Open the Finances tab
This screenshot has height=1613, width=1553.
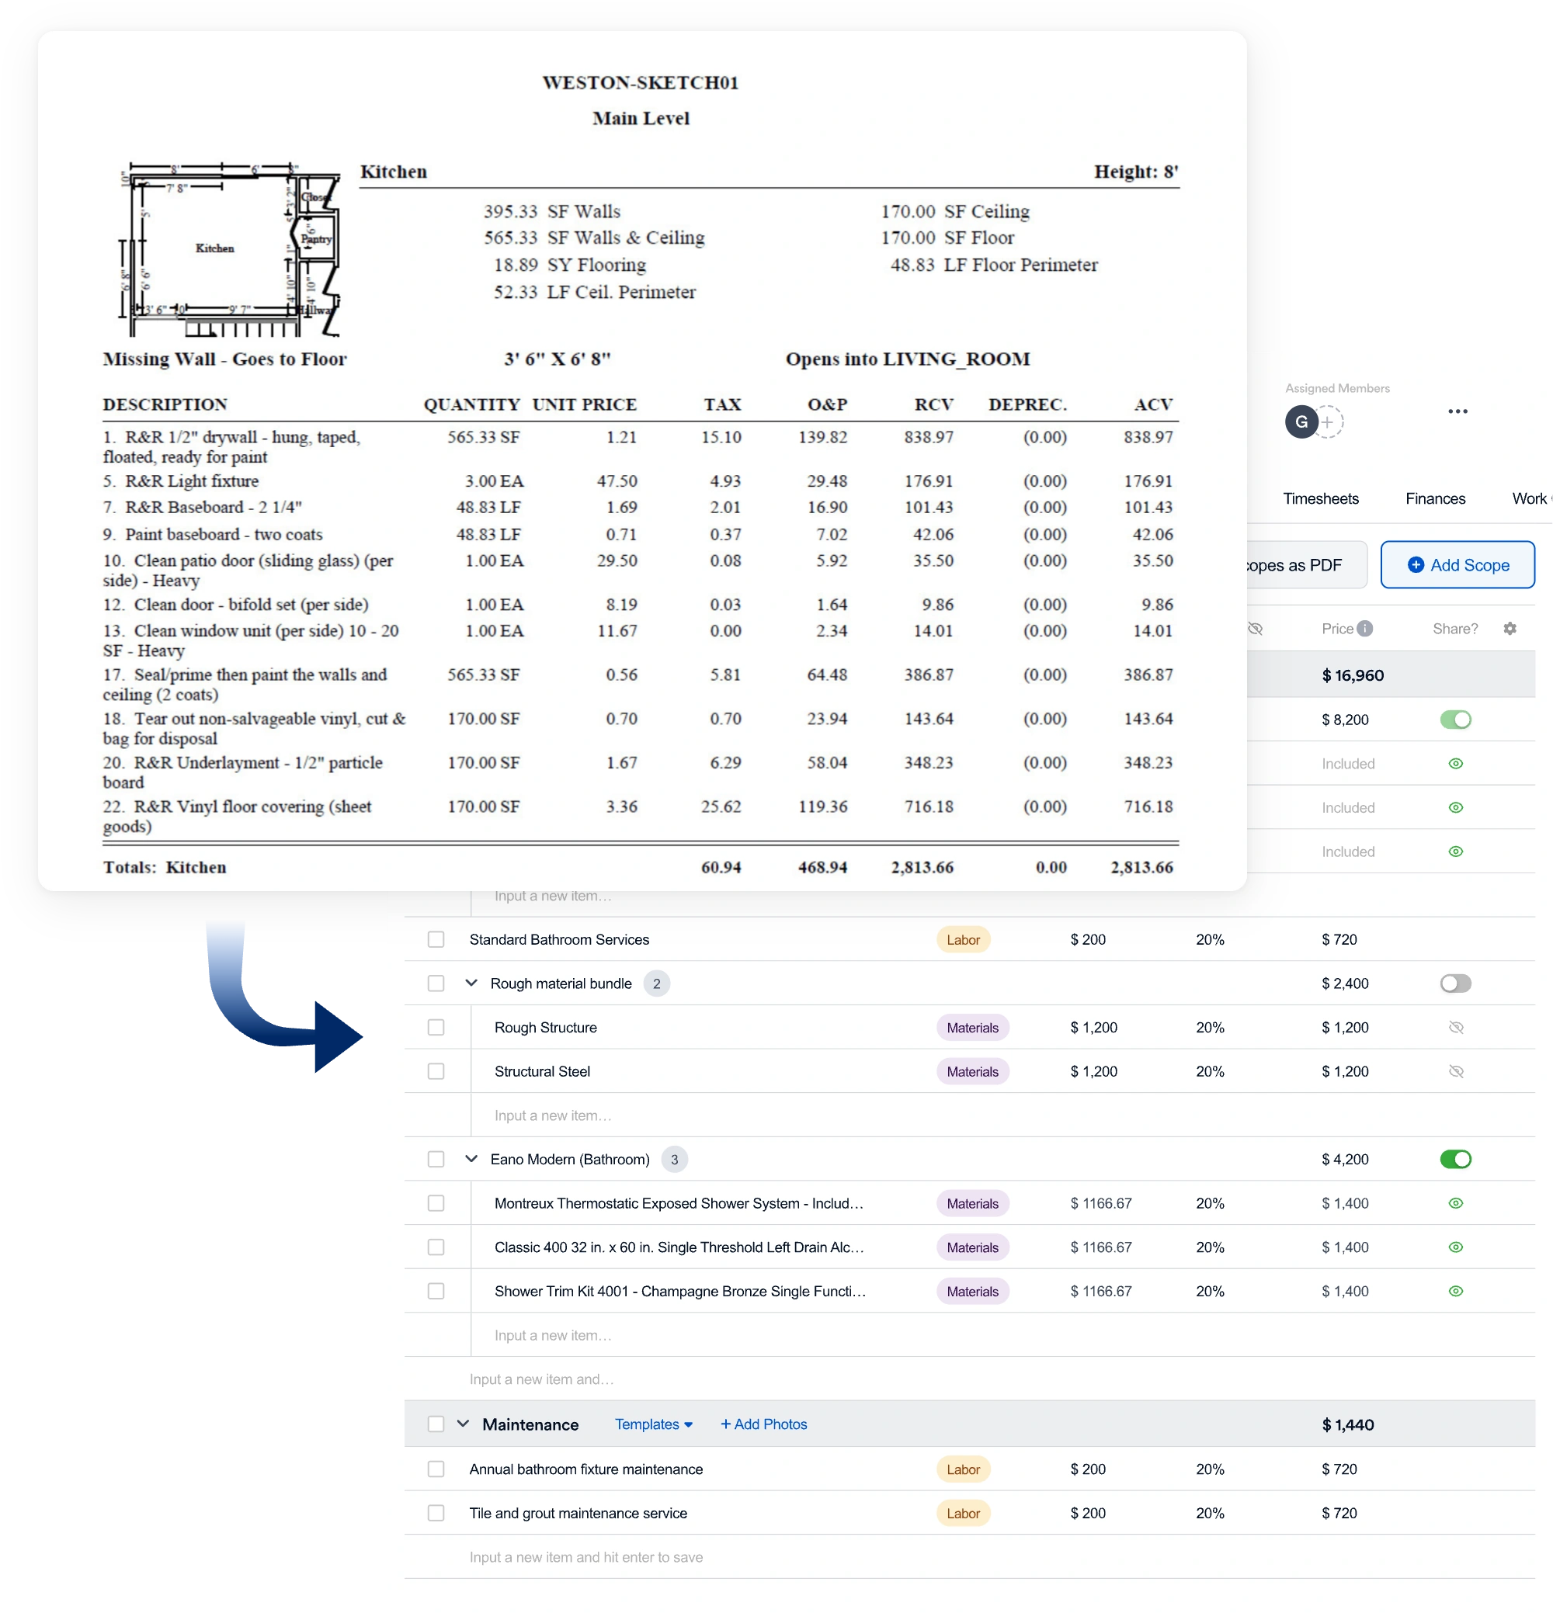[1434, 498]
